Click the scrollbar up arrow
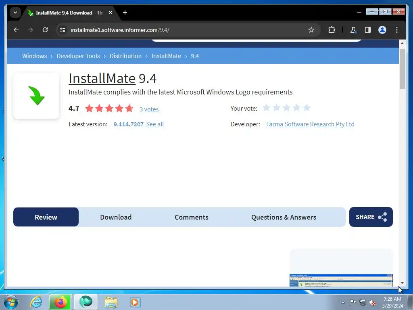 (402, 43)
